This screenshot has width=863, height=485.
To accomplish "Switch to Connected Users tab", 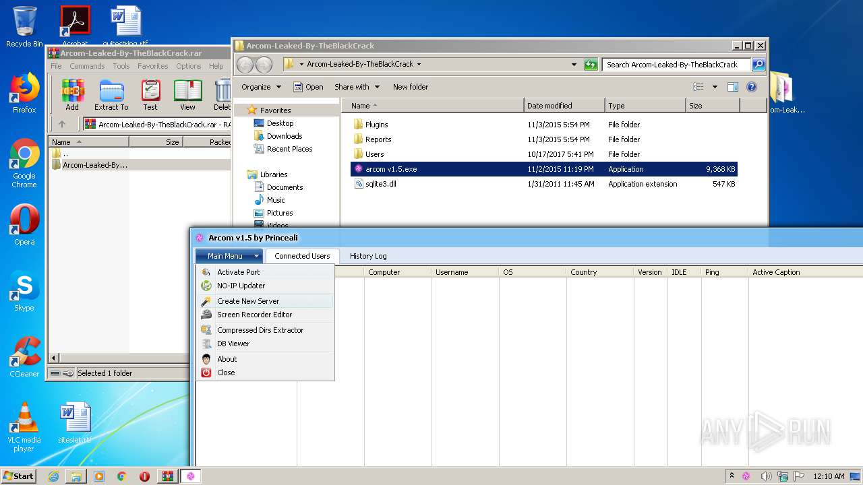I will point(302,256).
